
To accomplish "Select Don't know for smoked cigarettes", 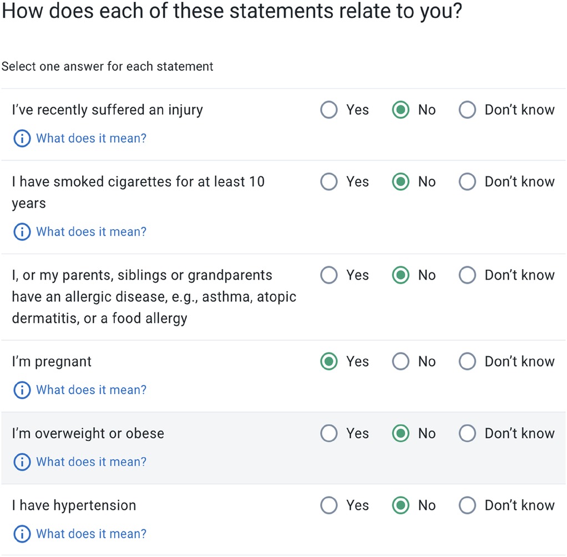I will point(467,181).
